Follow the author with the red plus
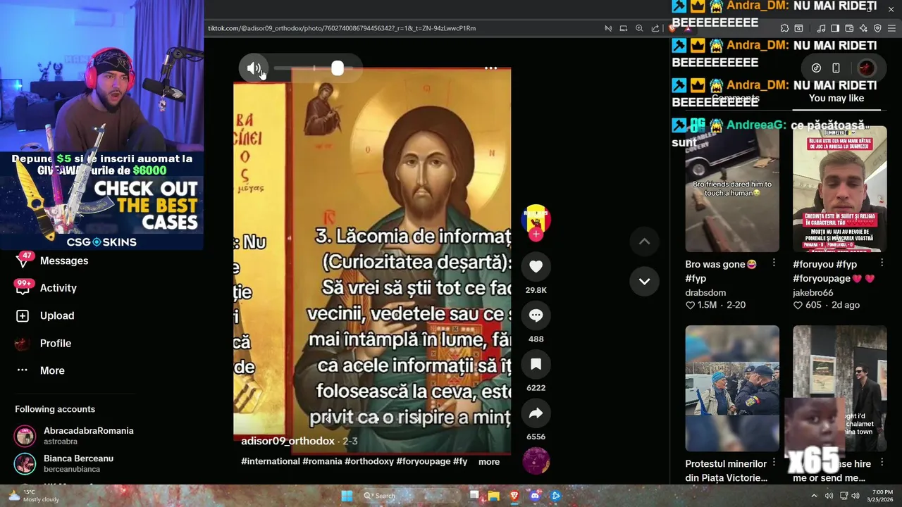The image size is (902, 507). [536, 234]
